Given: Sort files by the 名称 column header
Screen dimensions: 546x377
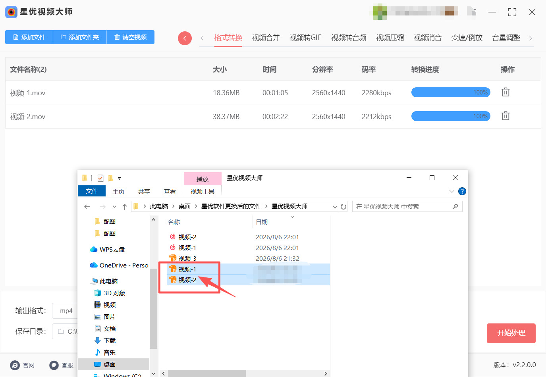Looking at the screenshot, I should point(174,222).
